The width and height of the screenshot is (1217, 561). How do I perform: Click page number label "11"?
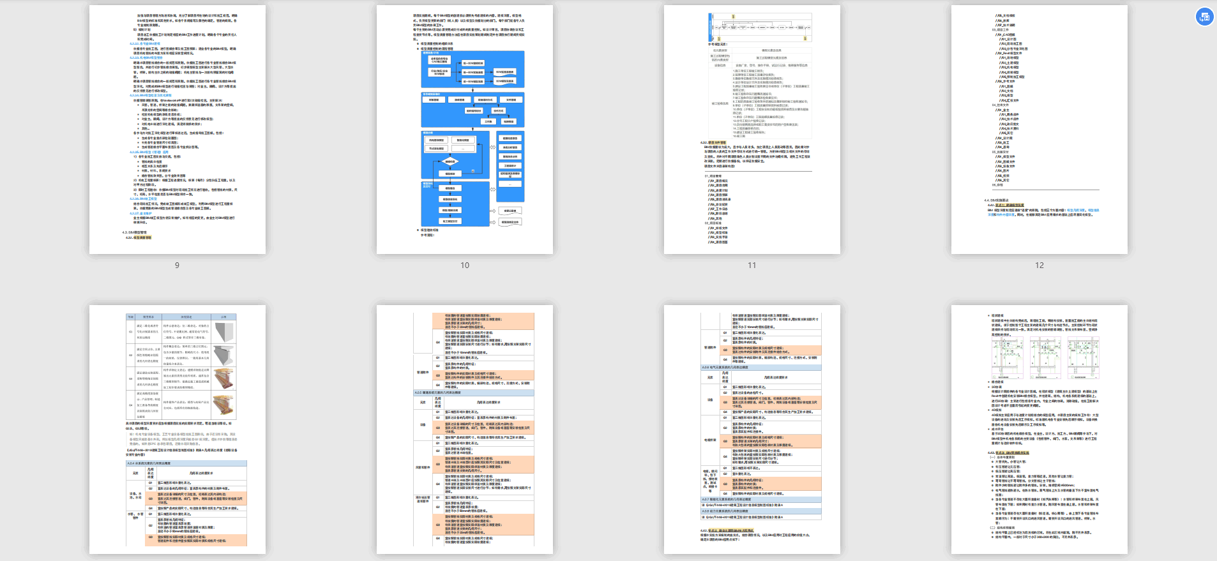tap(752, 265)
